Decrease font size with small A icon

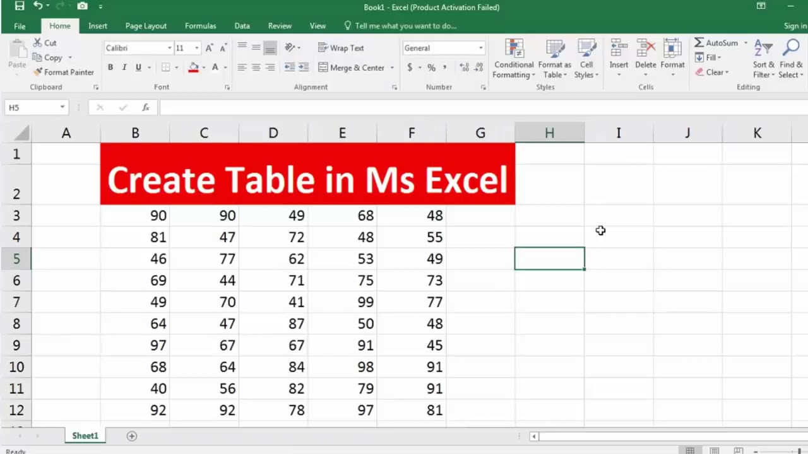tap(223, 48)
